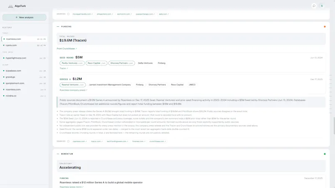Click Rasmal Ventures lead investor chip
This screenshot has width=335, height=188.
72,85
